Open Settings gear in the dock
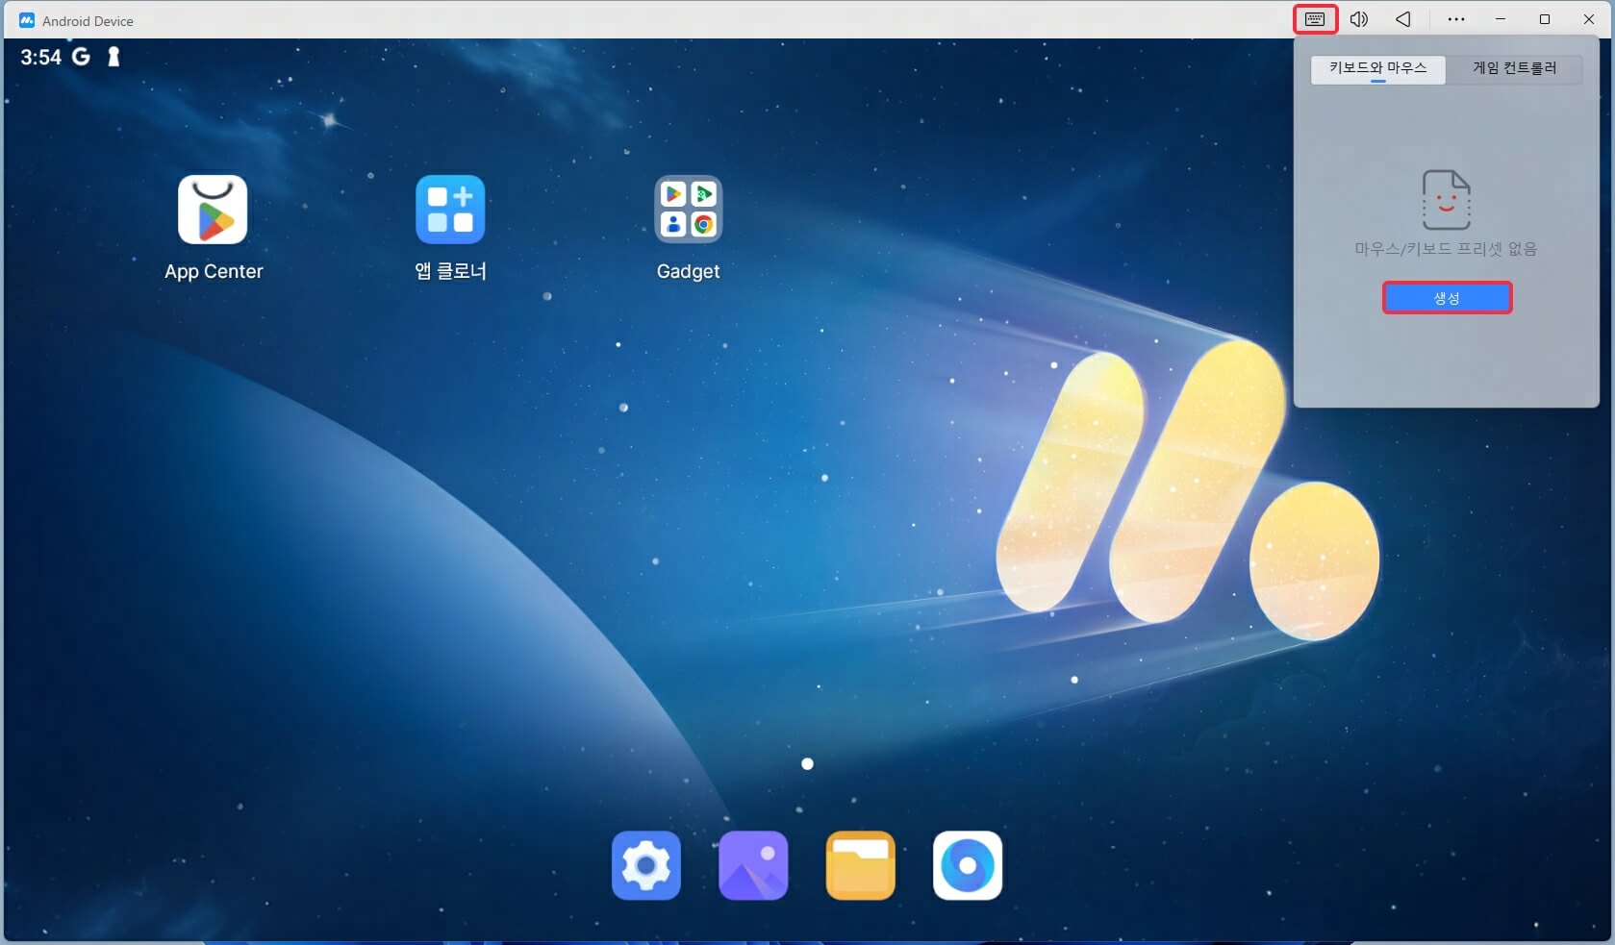Image resolution: width=1615 pixels, height=945 pixels. (x=646, y=865)
